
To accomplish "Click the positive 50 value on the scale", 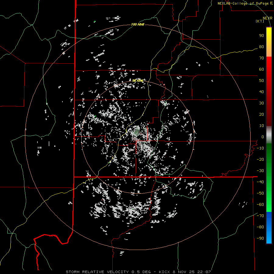I will [262, 81].
